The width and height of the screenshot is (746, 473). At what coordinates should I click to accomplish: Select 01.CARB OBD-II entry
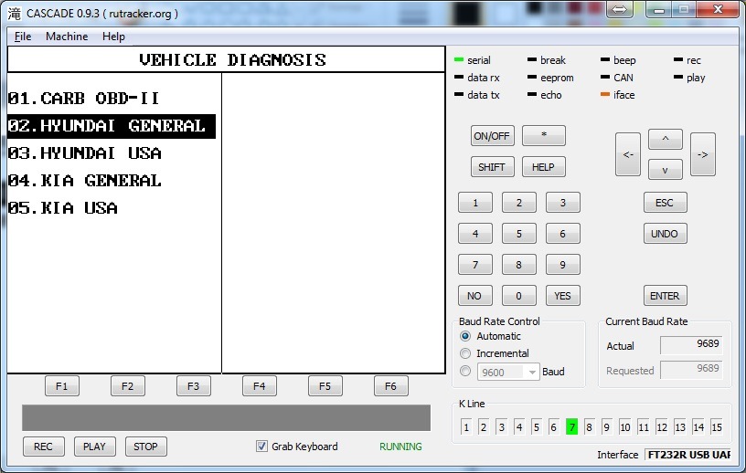(83, 99)
